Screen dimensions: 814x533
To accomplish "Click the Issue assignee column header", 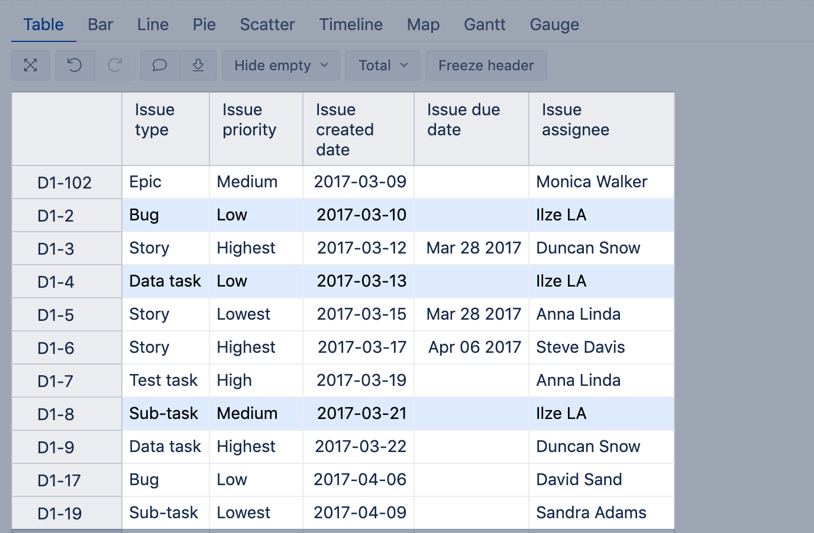I will pos(575,120).
